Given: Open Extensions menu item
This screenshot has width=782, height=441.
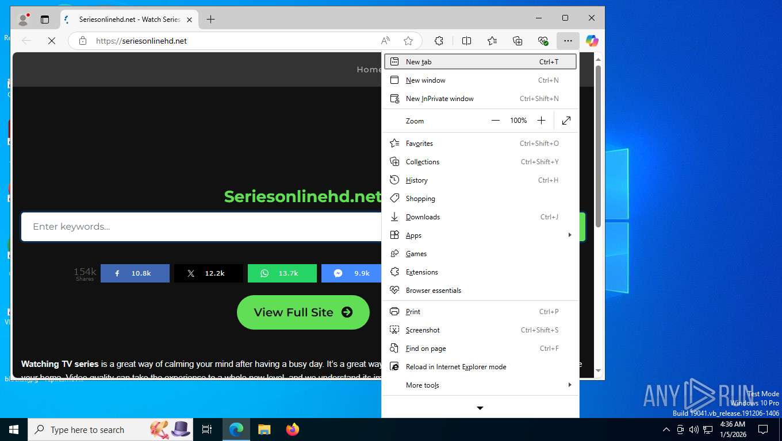Looking at the screenshot, I should click(x=480, y=272).
